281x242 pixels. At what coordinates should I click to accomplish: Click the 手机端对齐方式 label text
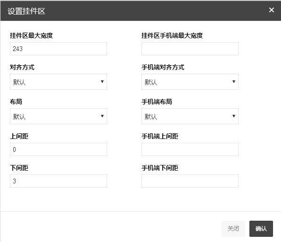(x=163, y=68)
